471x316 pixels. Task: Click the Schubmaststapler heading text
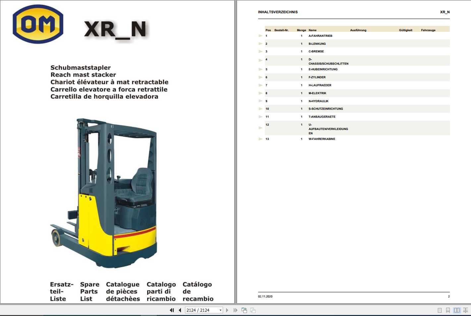pos(81,68)
